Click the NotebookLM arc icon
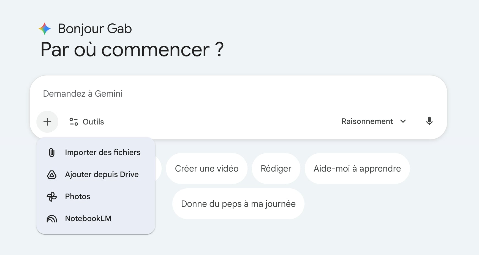Viewport: 479px width, 255px height. [52, 219]
